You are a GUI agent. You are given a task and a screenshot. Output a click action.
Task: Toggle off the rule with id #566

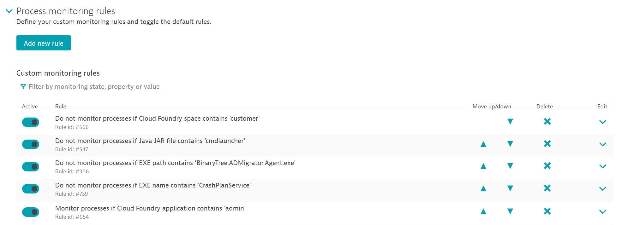click(31, 122)
